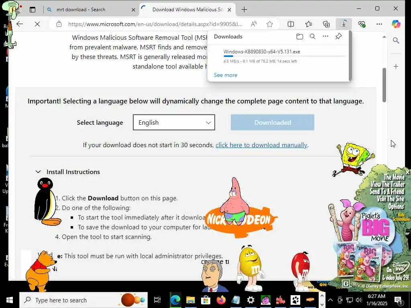
Task: Go back using the browser back arrow
Action: pos(20,24)
